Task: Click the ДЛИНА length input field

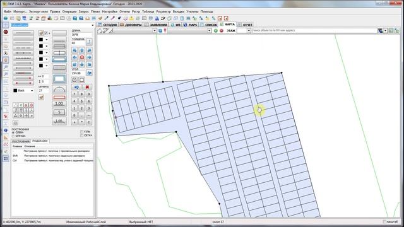Action: click(x=81, y=35)
